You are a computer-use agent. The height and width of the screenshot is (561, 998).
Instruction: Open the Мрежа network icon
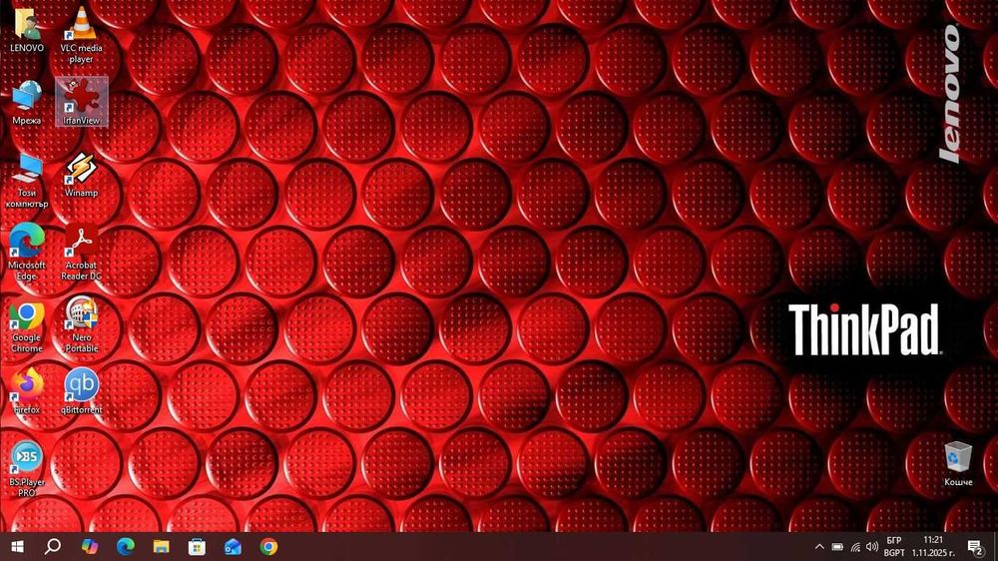pos(27,103)
